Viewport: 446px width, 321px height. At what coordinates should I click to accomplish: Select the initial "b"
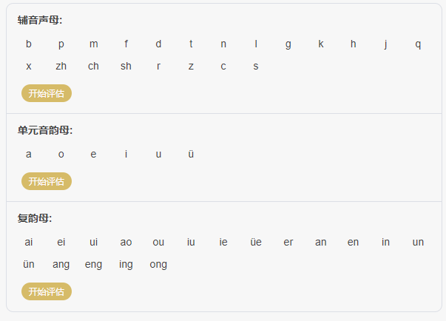tap(29, 44)
